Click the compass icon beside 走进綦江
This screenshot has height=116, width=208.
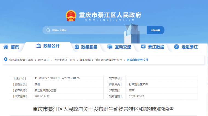176,47
